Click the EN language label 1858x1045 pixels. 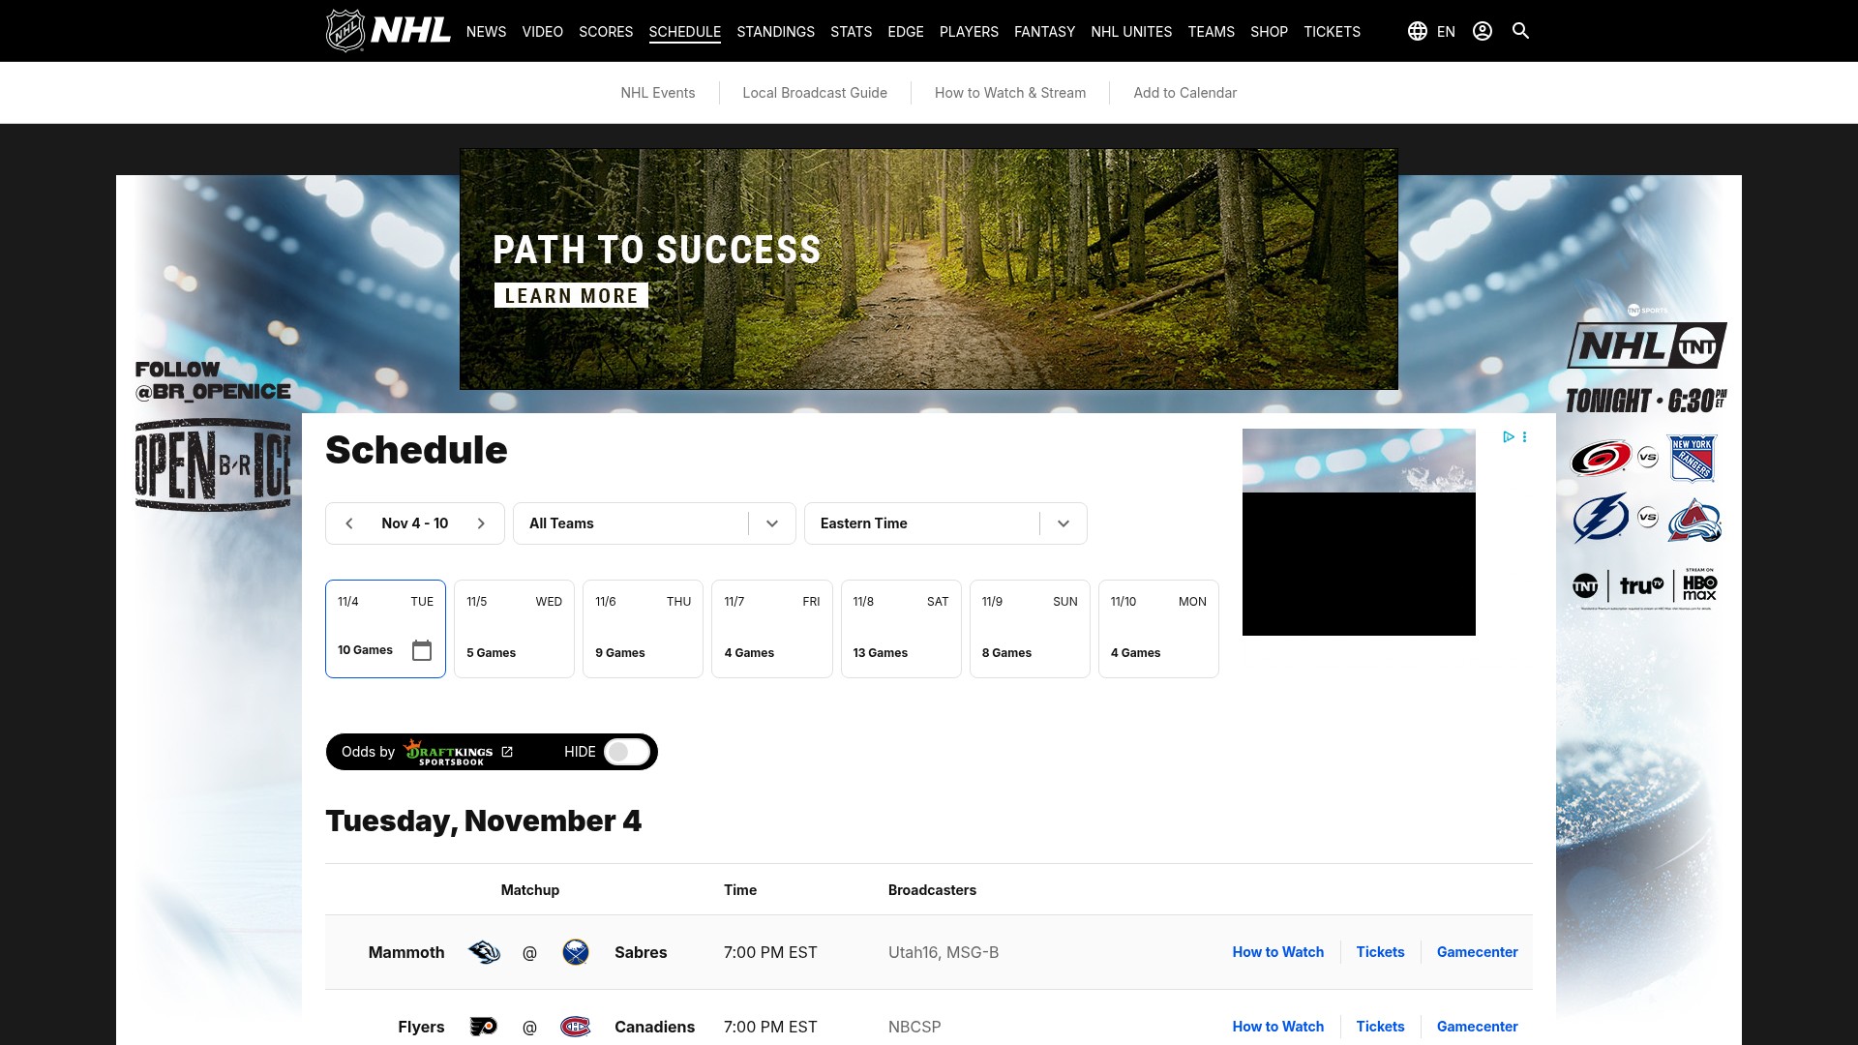pyautogui.click(x=1446, y=32)
